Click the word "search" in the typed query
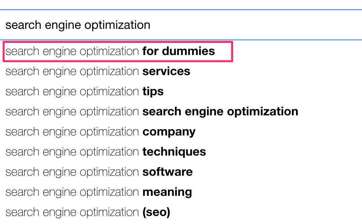The width and height of the screenshot is (362, 224). click(x=23, y=25)
